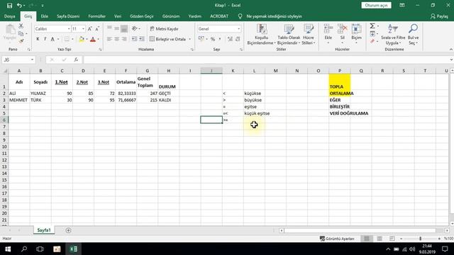The width and height of the screenshot is (454, 255).
Task: Open Tablo Olarak Biçimlendir gallery
Action: (289, 35)
